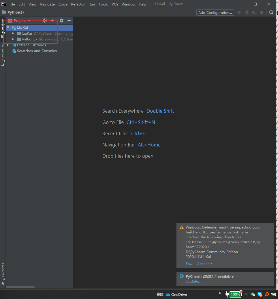
Task: Click the info icon in update notification
Action: pos(182,276)
